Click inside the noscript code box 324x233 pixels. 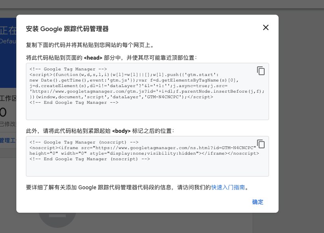point(147,156)
